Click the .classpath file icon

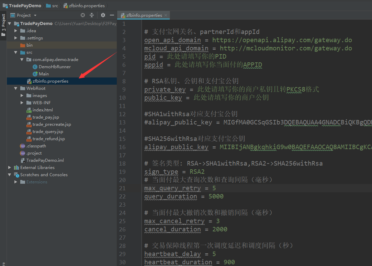pyautogui.click(x=23, y=146)
